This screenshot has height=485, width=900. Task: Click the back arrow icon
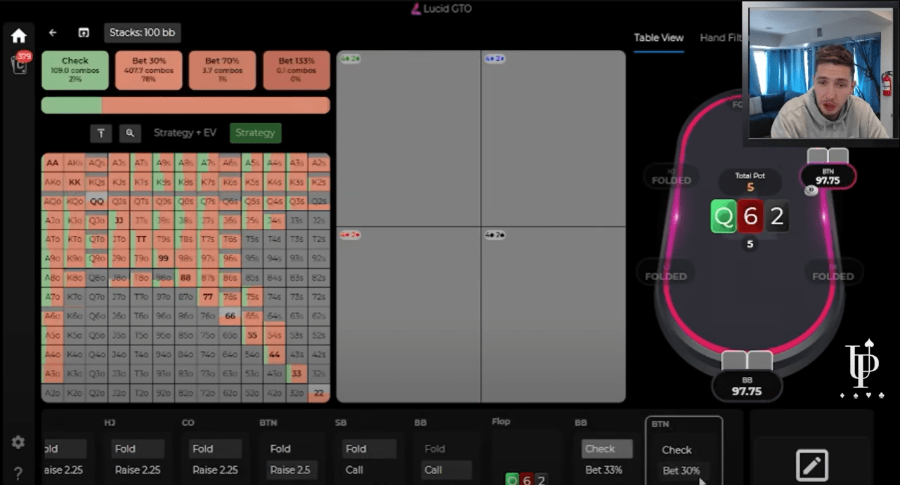point(53,33)
